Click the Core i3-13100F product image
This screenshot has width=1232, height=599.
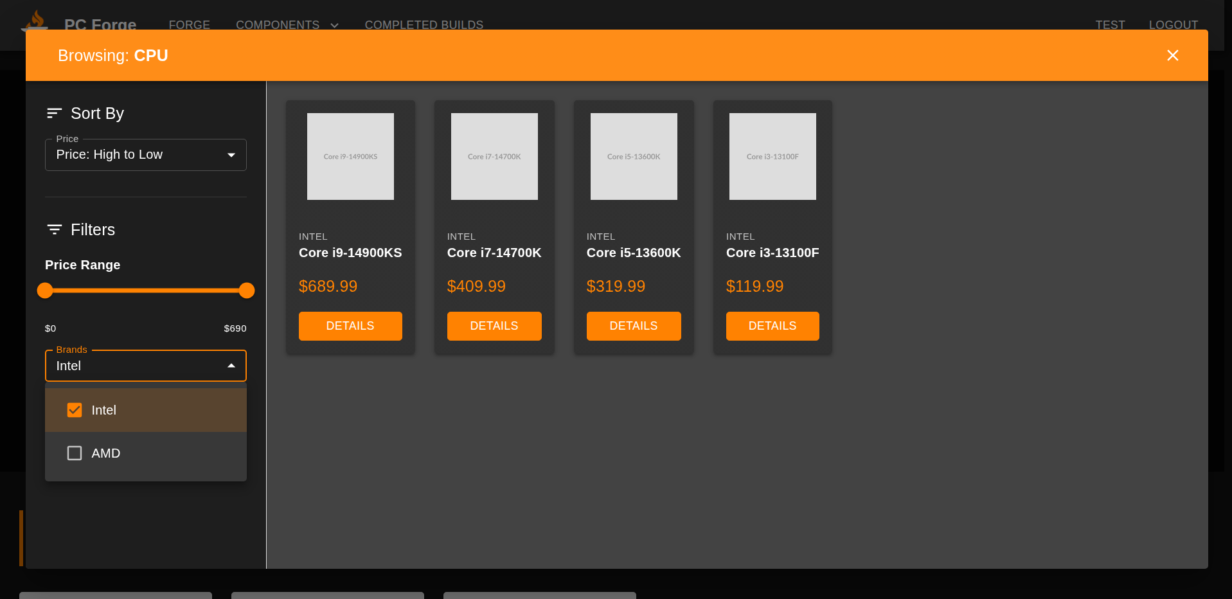tap(772, 157)
